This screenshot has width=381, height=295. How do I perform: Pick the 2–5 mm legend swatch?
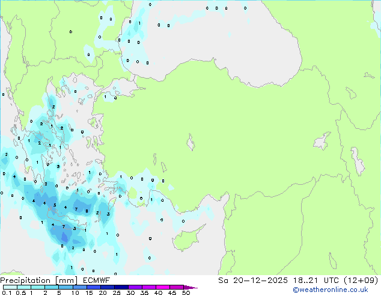click(52, 287)
